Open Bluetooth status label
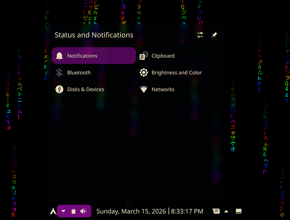Screen dimensions: 290x220 [79, 73]
